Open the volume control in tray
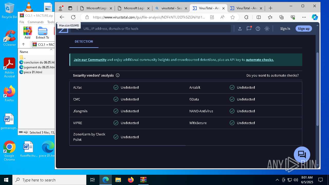The height and width of the screenshot is (185, 329). [296, 180]
